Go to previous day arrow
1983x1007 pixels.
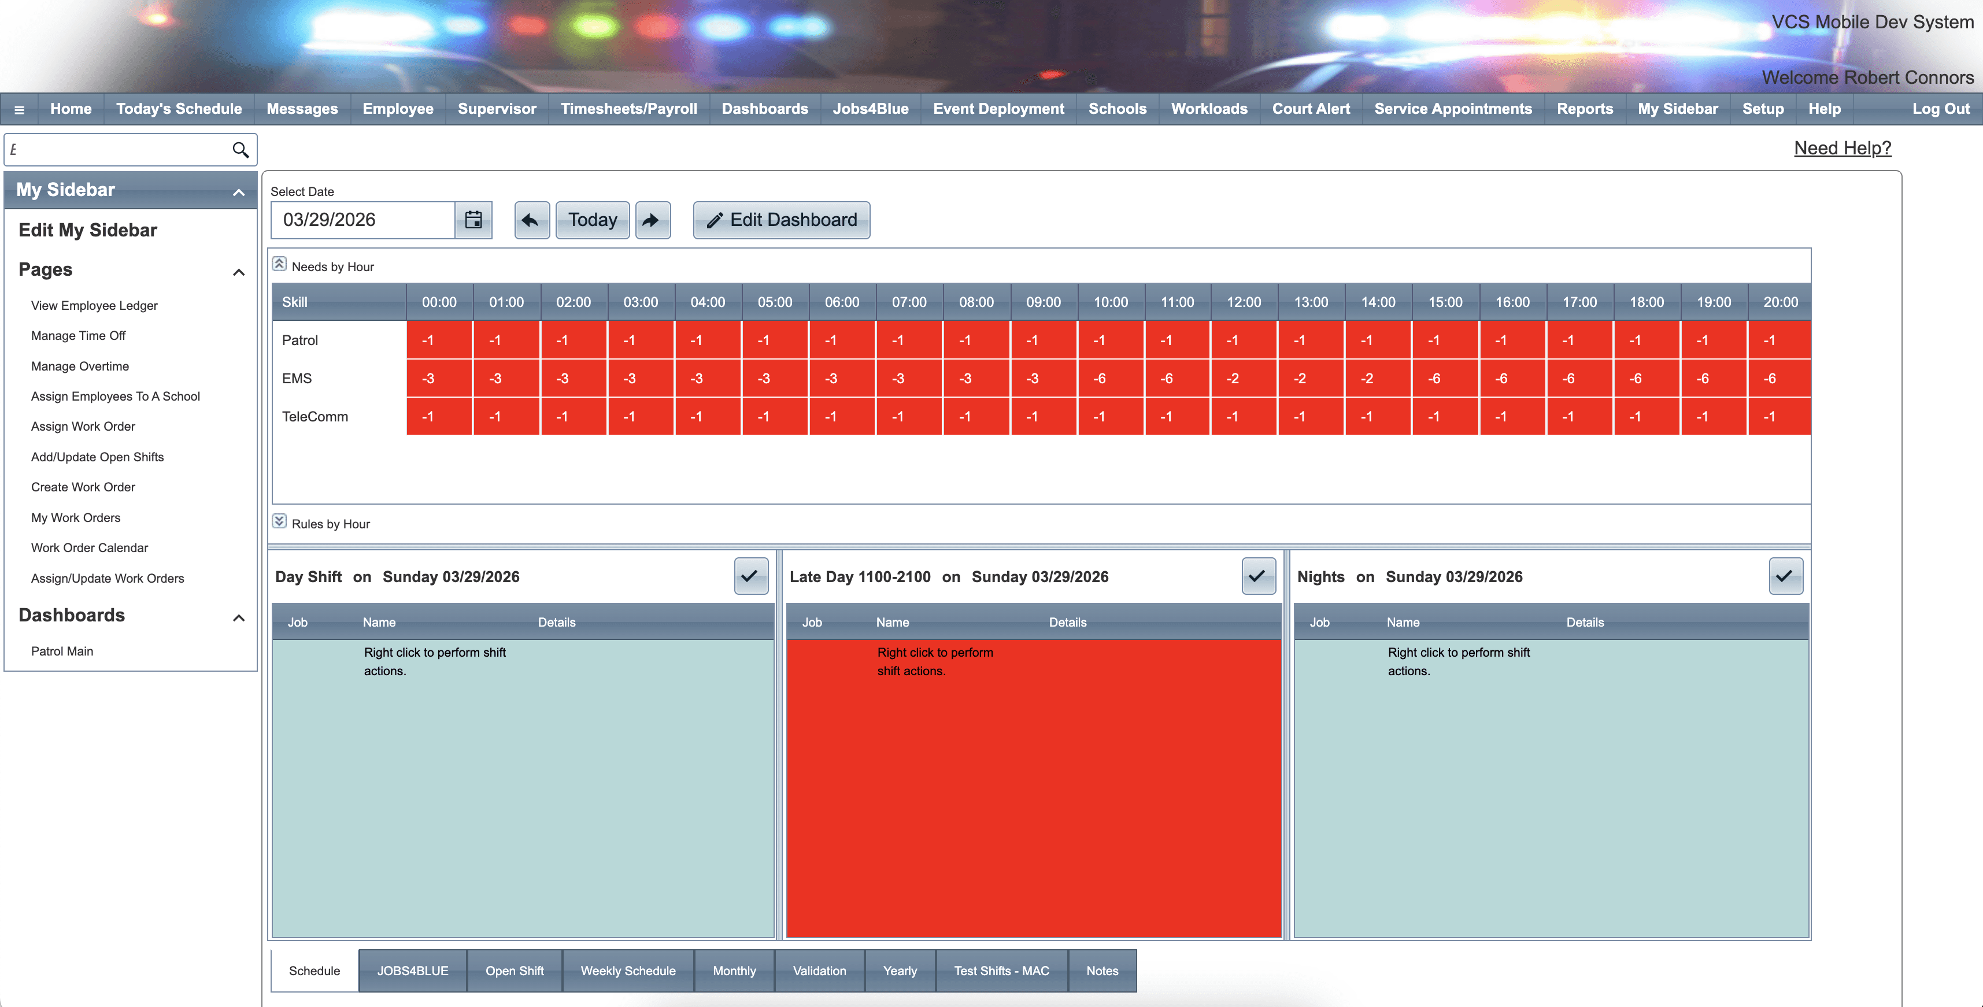point(531,220)
